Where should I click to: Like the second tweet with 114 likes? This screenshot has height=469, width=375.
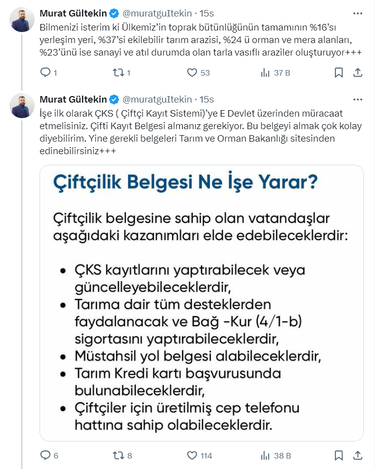coord(192,455)
